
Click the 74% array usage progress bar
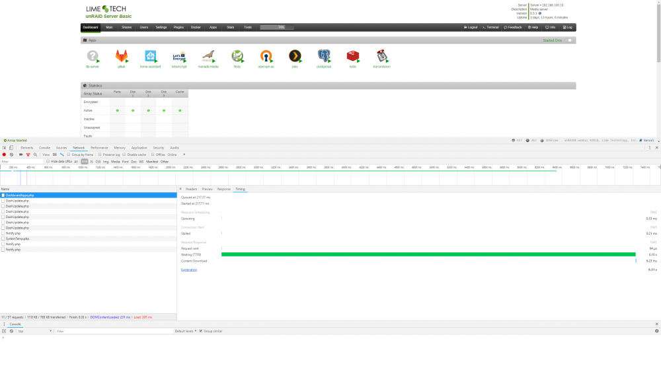point(277,27)
